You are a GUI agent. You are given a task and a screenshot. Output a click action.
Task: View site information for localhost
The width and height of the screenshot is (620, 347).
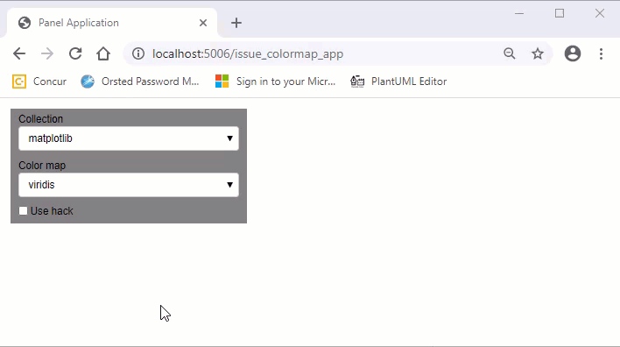click(138, 53)
